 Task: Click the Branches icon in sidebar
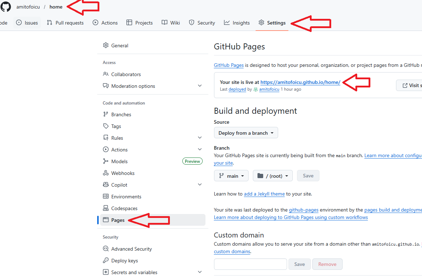point(106,114)
